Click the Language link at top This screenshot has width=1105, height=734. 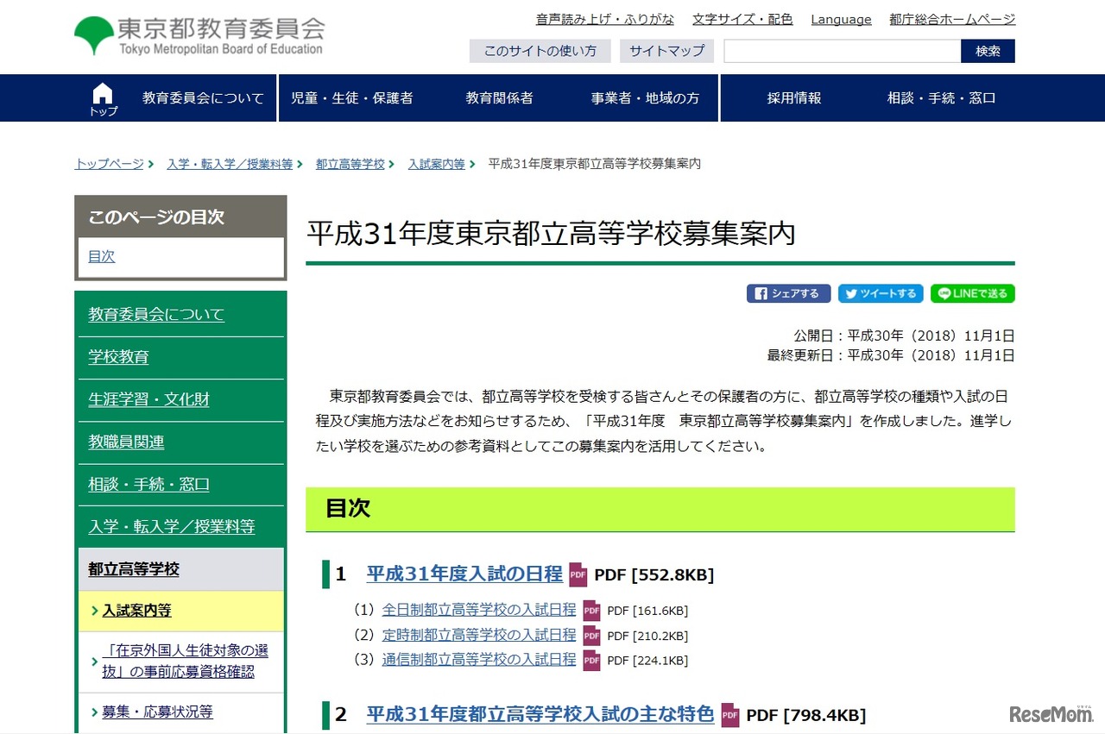pos(841,19)
